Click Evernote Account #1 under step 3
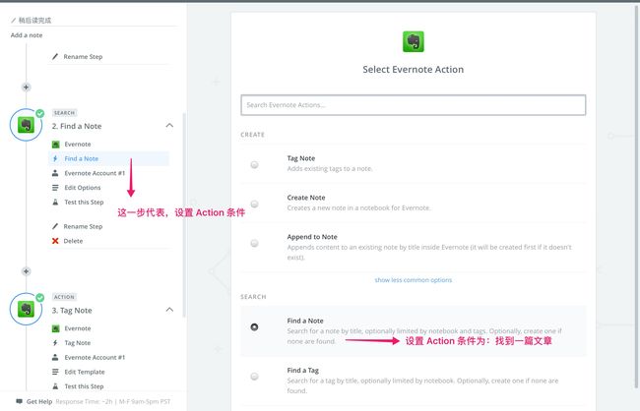The width and height of the screenshot is (640, 411). [x=95, y=357]
